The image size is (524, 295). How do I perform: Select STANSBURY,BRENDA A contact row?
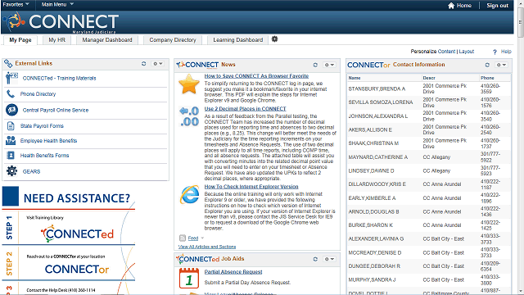pos(429,88)
